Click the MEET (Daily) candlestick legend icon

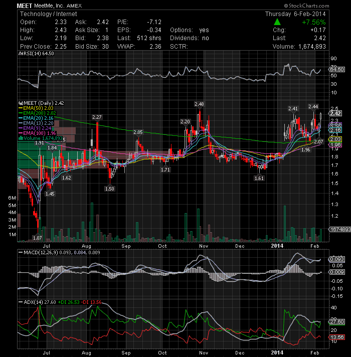click(21, 103)
